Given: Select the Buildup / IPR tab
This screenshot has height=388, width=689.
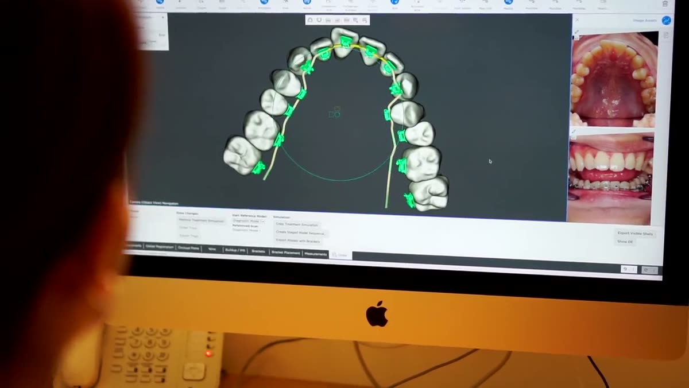Looking at the screenshot, I should [235, 250].
